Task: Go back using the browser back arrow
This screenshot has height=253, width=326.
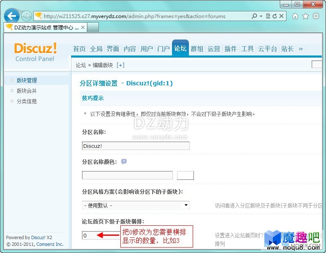Action: (12, 16)
